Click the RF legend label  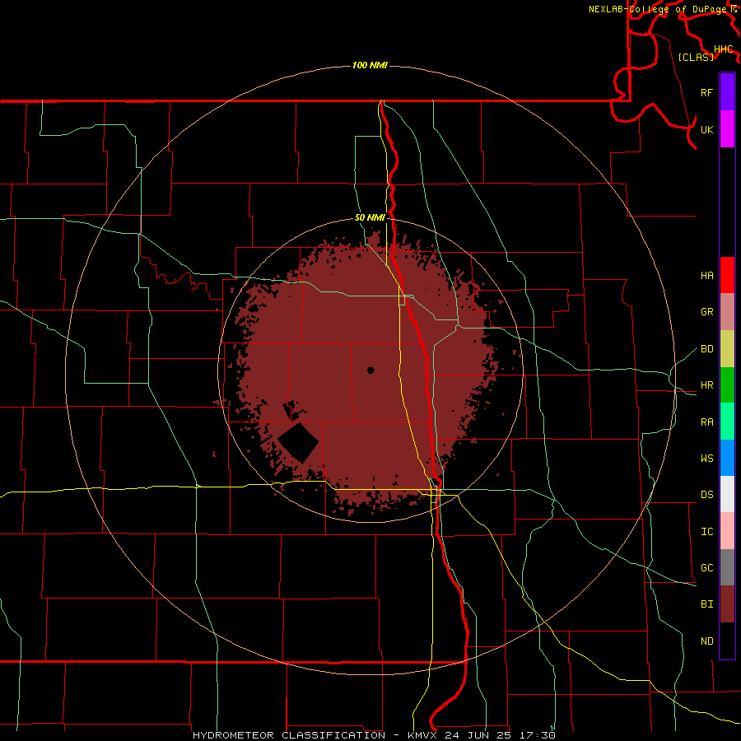(x=706, y=92)
